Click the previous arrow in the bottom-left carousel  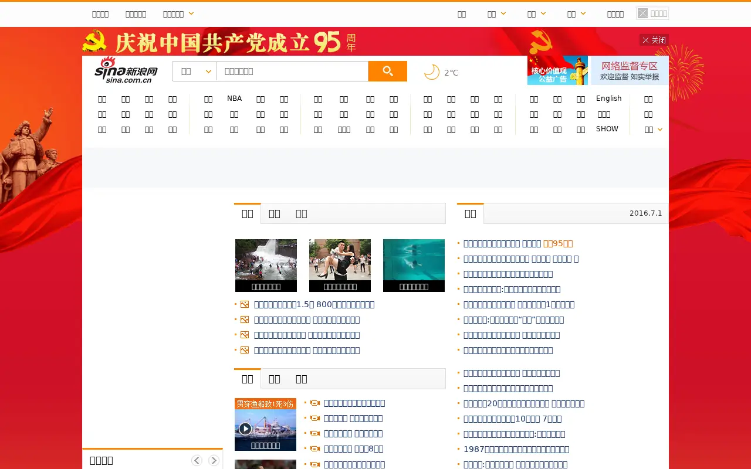[197, 461]
